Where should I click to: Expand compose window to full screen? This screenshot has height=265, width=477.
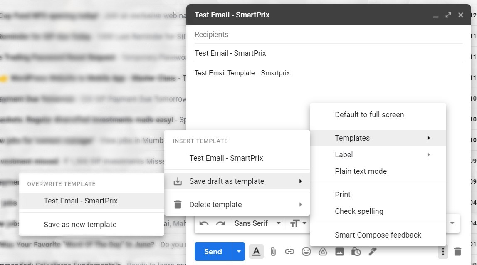448,15
